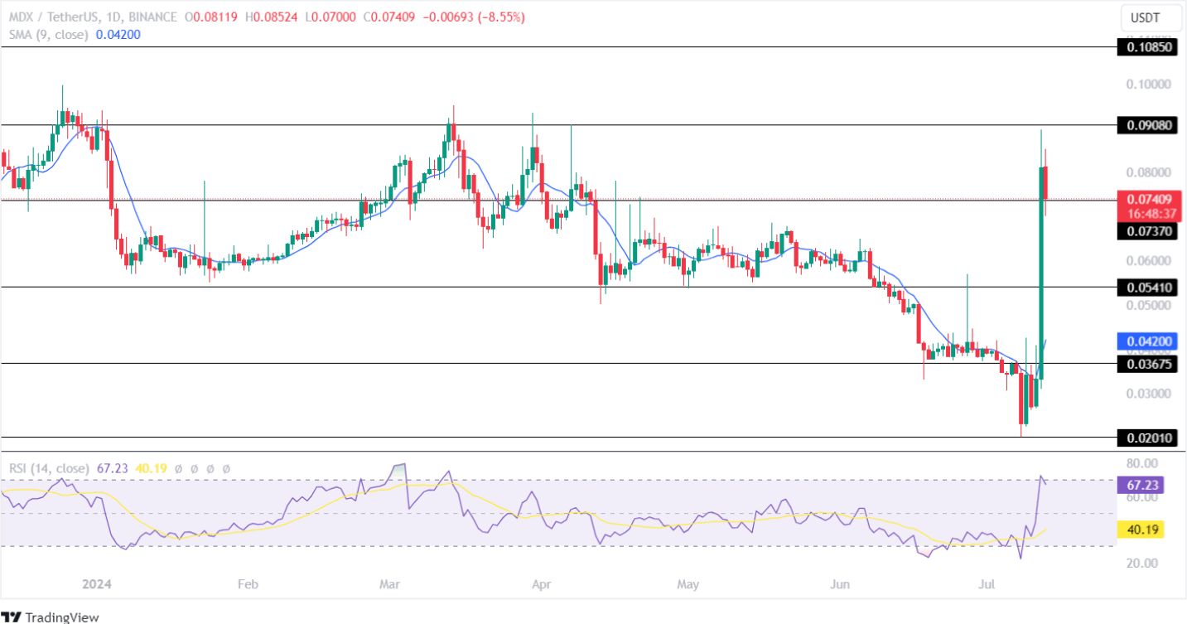Select the SMA (9, close) indicator legend
The width and height of the screenshot is (1187, 624).
coord(48,33)
